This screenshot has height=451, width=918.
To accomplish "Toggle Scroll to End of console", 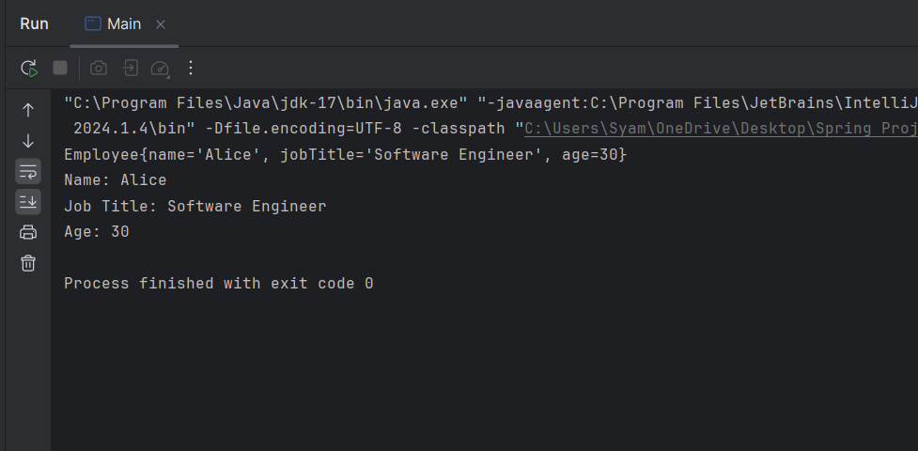I will tap(28, 201).
